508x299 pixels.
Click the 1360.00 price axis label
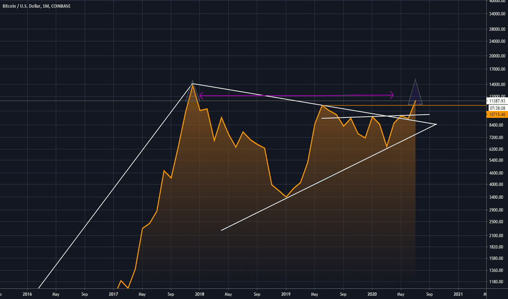click(x=497, y=270)
